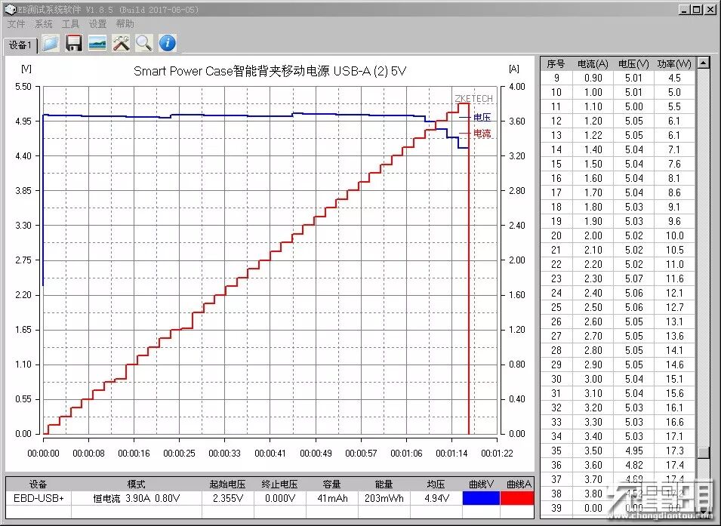This screenshot has width=721, height=526.
Task: Click capacity value 41mAh
Action: 332,498
